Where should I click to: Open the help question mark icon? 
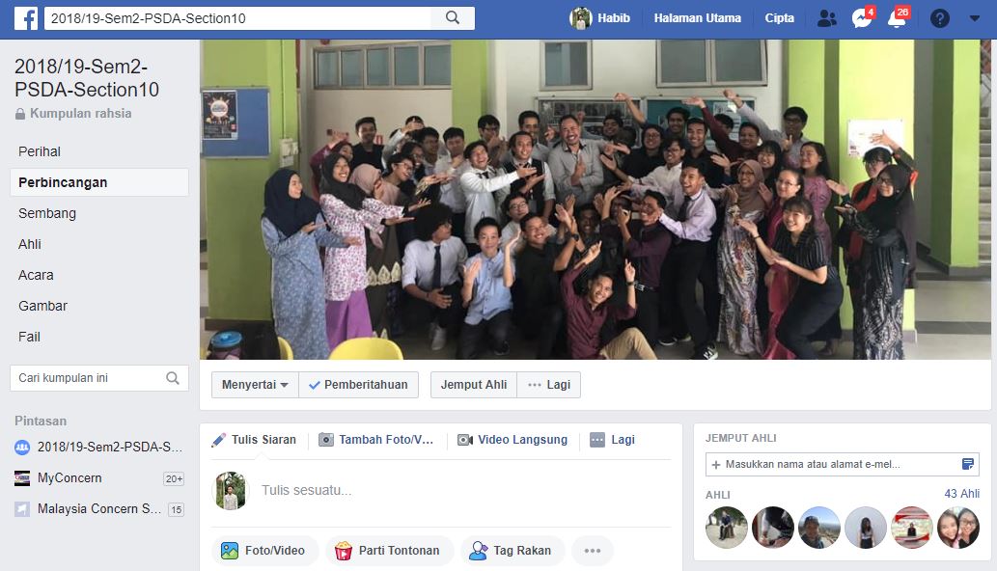click(x=939, y=18)
